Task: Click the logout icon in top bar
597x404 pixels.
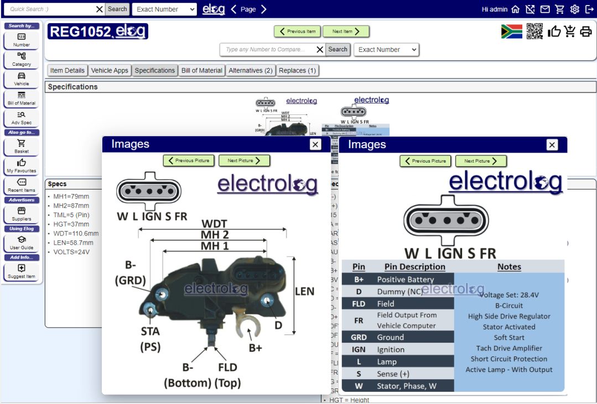Action: [589, 9]
